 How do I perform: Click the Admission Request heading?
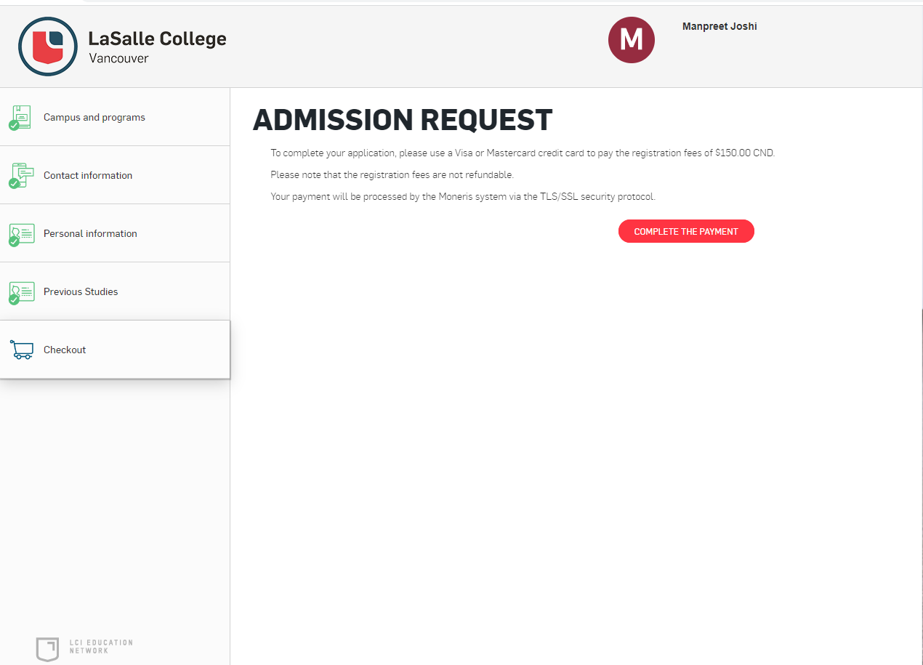[403, 120]
